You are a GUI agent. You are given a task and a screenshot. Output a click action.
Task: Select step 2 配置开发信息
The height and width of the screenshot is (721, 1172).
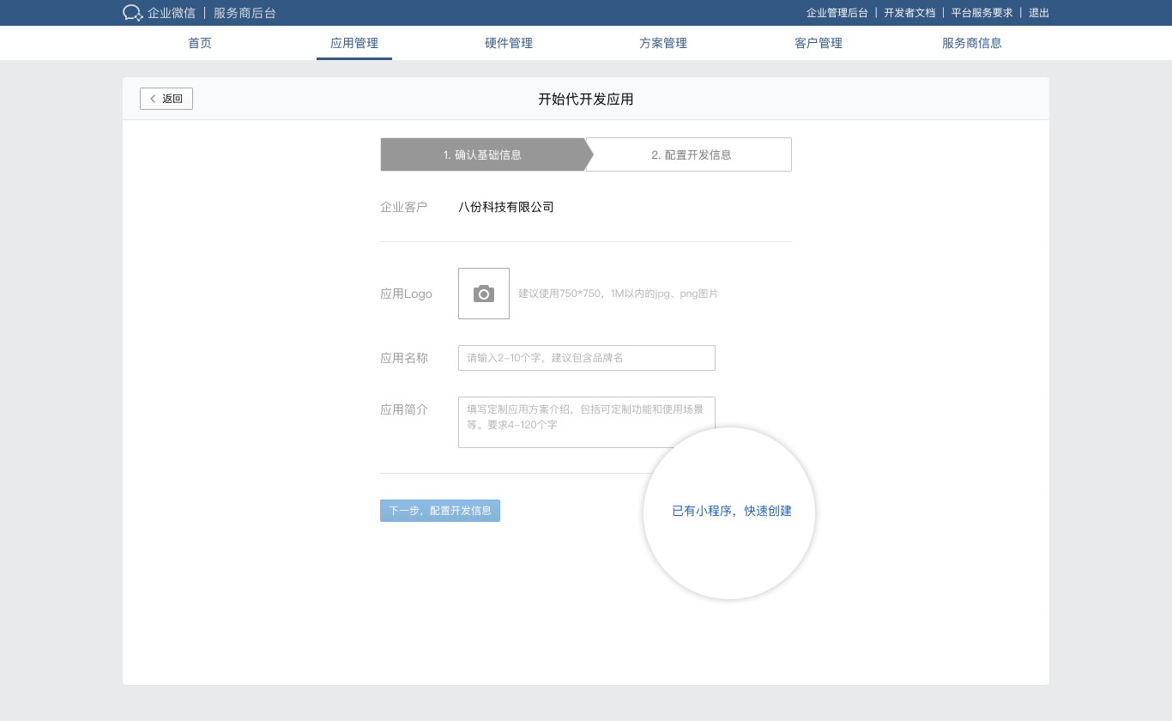coord(692,154)
